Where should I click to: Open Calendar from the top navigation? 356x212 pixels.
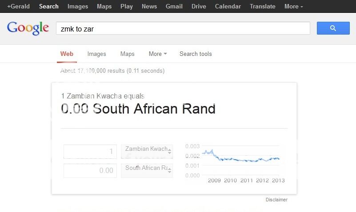click(228, 6)
